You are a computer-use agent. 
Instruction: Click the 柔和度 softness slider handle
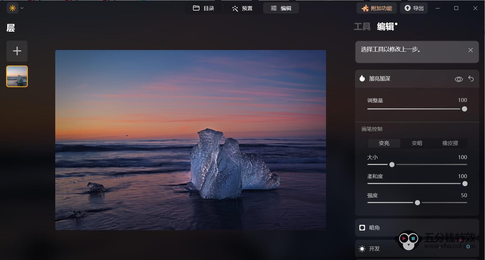(x=465, y=183)
